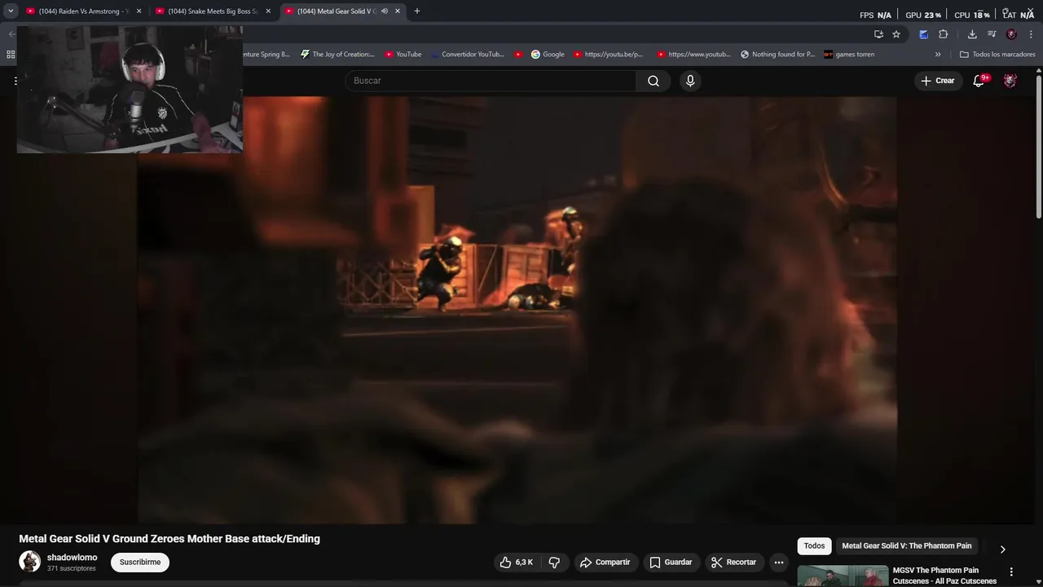Show more filter chips with right arrow
This screenshot has height=587, width=1043.
[1002, 549]
